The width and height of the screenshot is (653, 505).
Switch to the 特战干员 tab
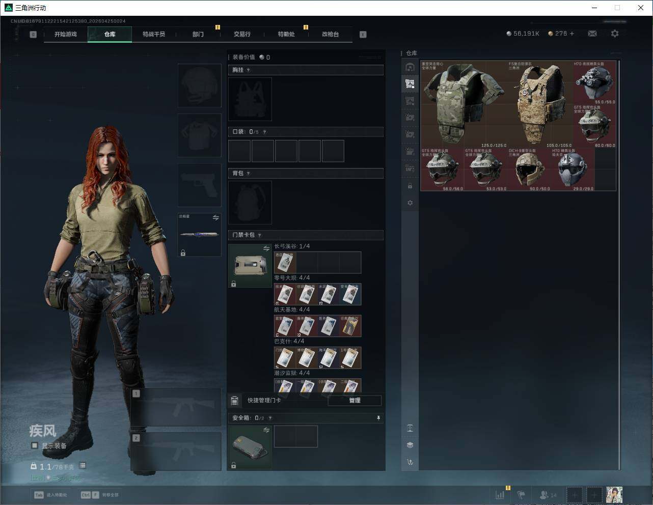[154, 34]
